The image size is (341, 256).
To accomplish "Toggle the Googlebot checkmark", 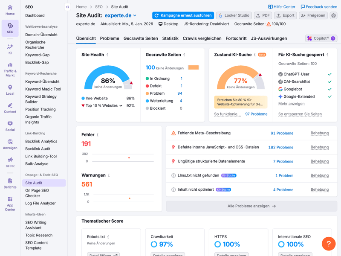I will click(329, 89).
